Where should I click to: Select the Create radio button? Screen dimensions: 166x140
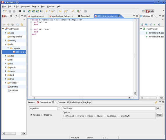point(31,115)
